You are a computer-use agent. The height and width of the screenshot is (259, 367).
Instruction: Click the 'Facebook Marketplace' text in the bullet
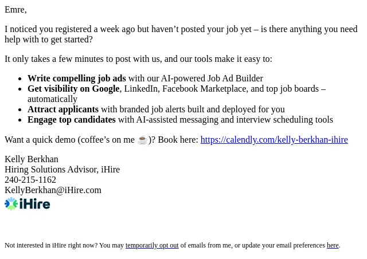204,89
